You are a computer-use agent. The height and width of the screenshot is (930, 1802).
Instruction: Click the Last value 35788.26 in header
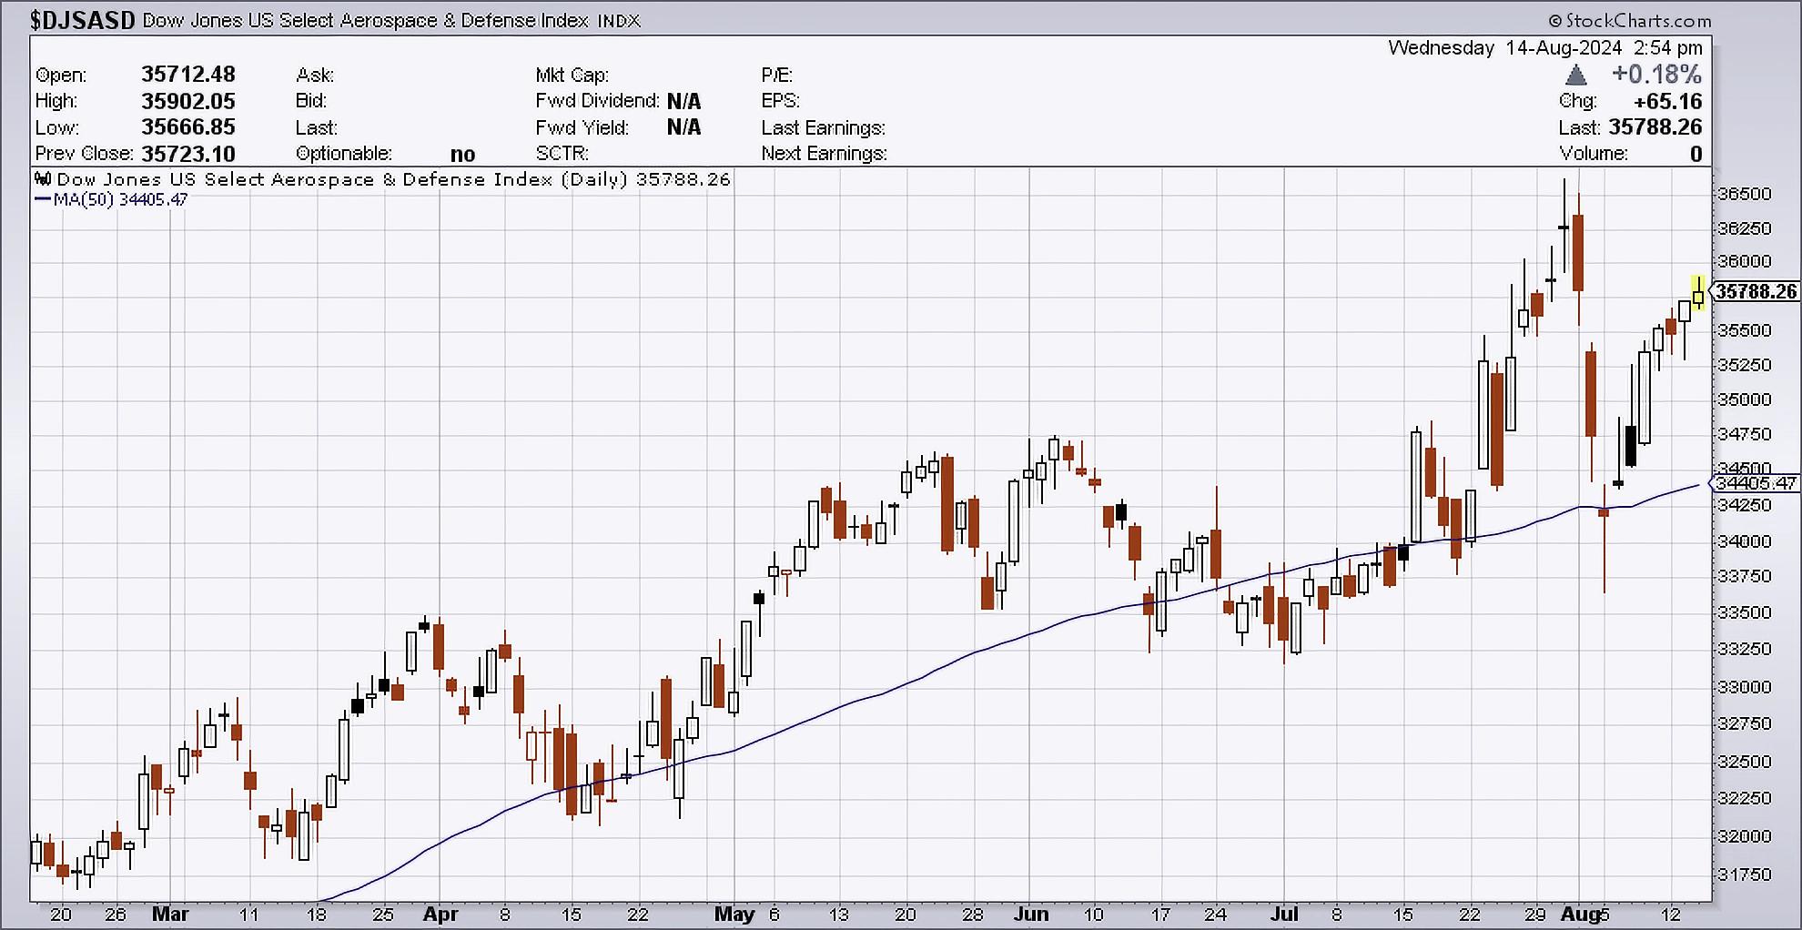click(1655, 127)
